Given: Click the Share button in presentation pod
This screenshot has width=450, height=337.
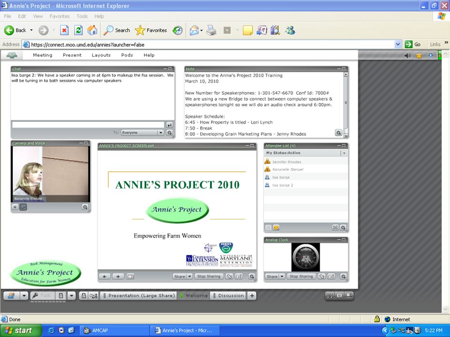Looking at the screenshot, I should (180, 277).
